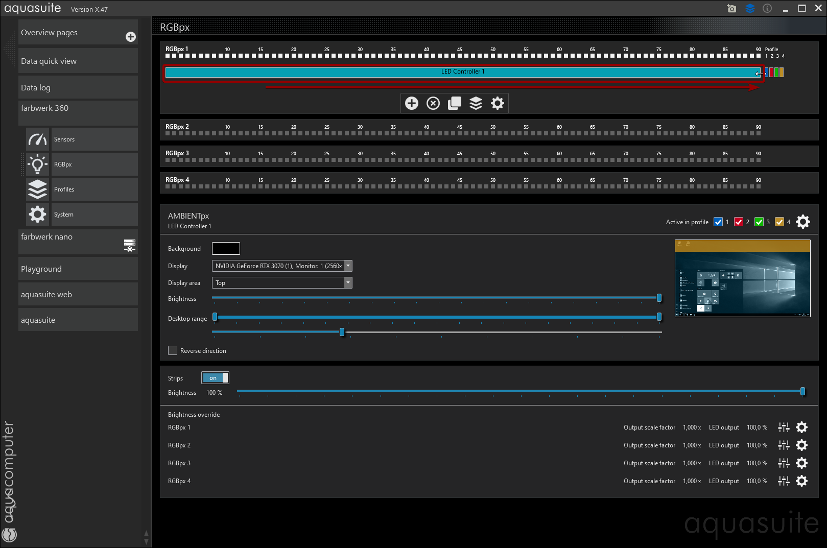Click the add controller plus icon

tap(411, 103)
